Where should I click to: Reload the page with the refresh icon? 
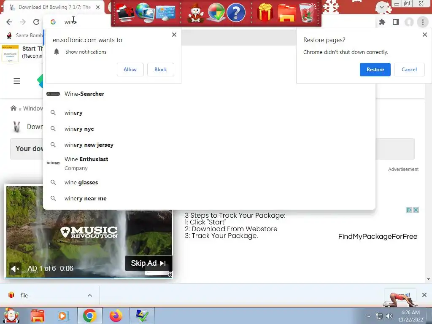(x=36, y=22)
